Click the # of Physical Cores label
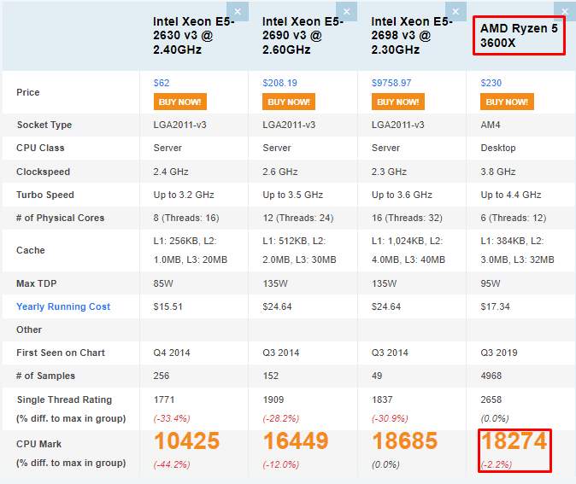 60,218
